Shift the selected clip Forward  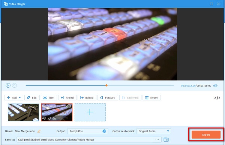coord(108,98)
